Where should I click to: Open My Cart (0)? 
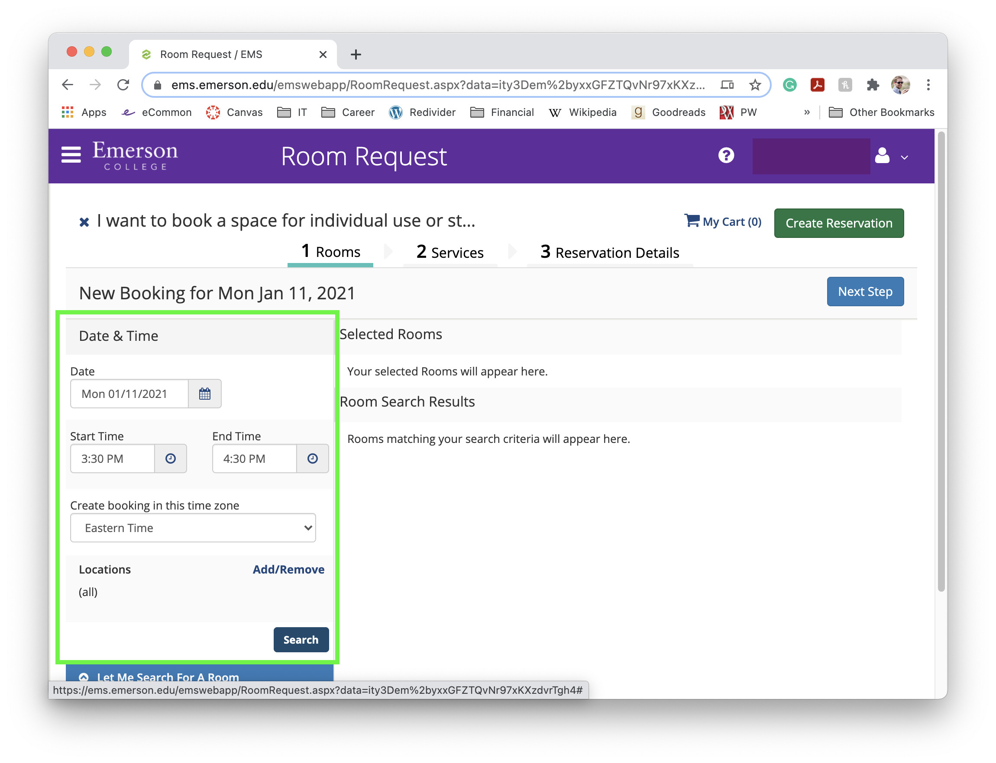click(x=723, y=221)
